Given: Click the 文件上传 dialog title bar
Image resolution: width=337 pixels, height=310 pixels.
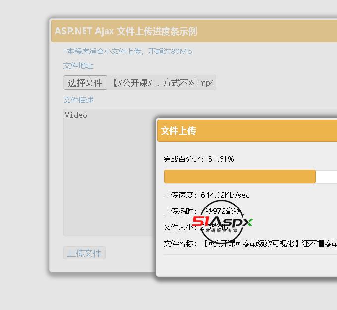Looking at the screenshot, I should point(247,131).
